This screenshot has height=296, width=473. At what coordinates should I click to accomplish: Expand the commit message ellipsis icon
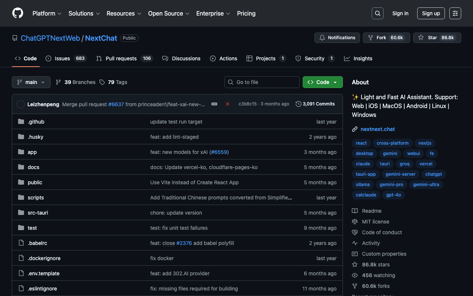point(214,104)
